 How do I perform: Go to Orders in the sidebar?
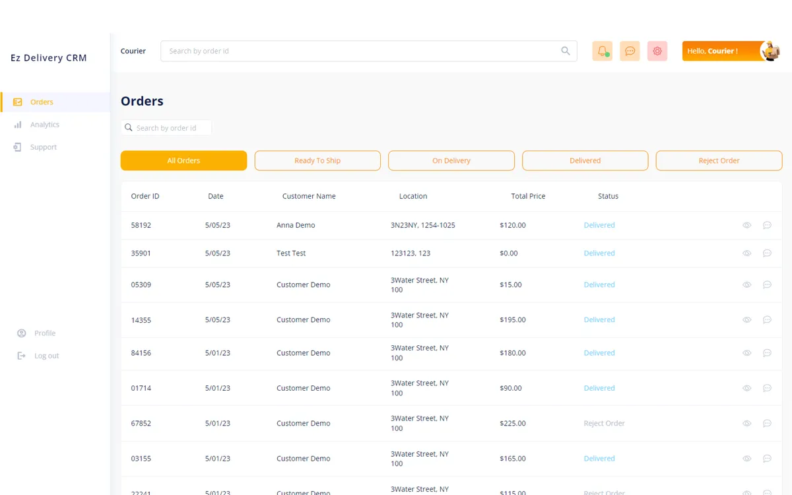[x=42, y=102]
